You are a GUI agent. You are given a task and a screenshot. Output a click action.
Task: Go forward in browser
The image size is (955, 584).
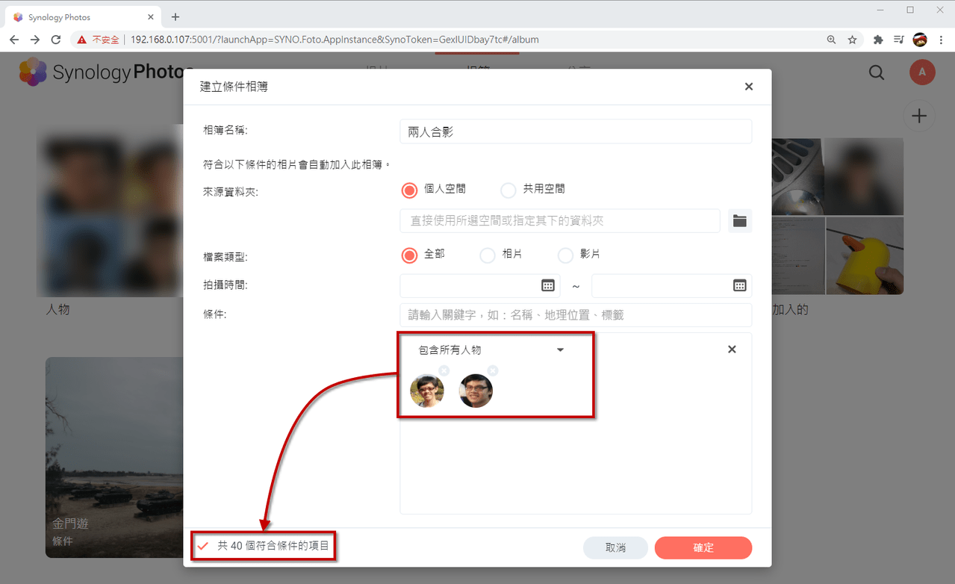(x=35, y=40)
